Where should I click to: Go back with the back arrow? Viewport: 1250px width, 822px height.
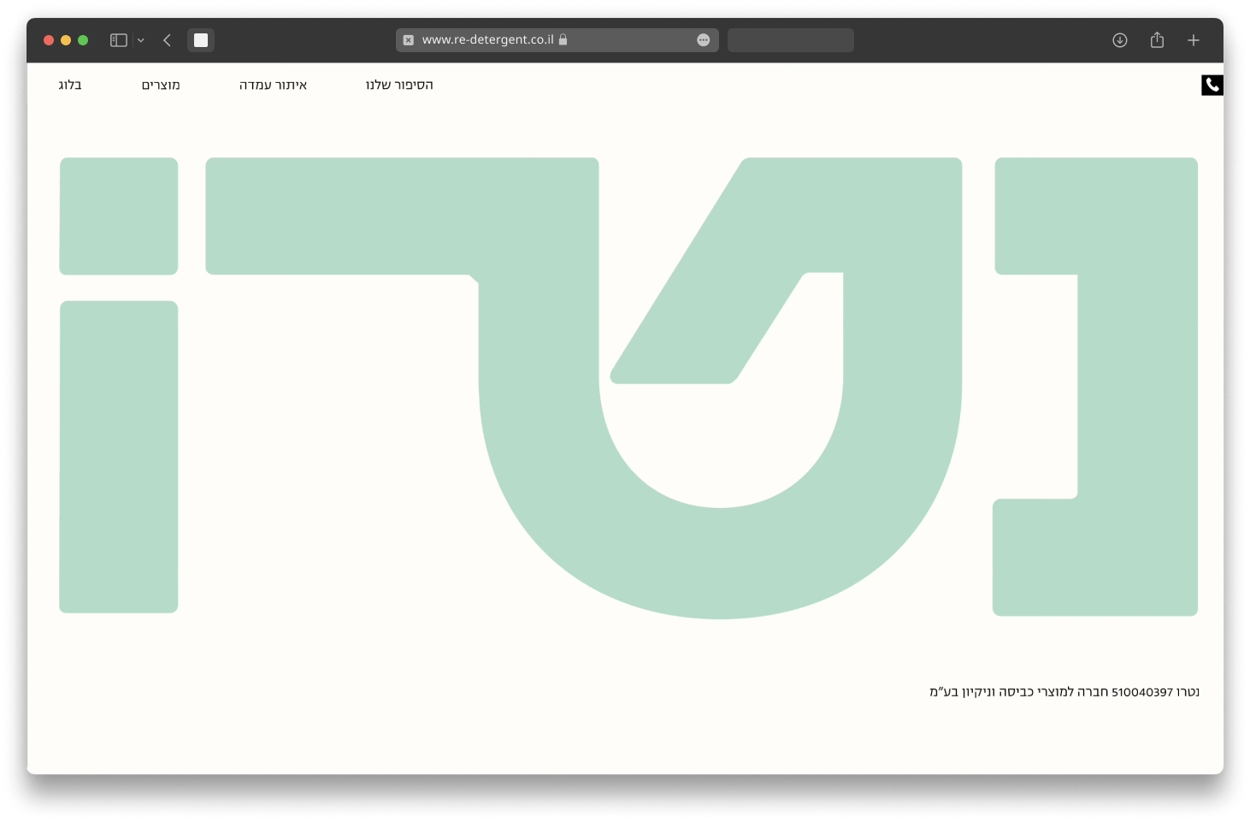(x=167, y=40)
